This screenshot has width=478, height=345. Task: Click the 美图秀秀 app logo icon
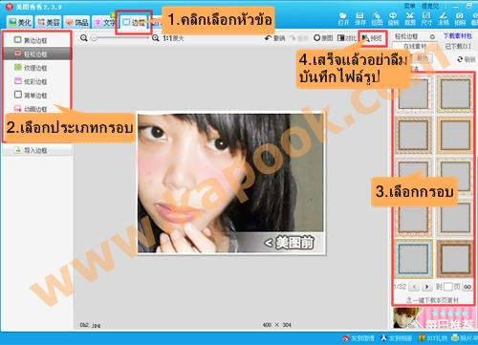pyautogui.click(x=10, y=7)
